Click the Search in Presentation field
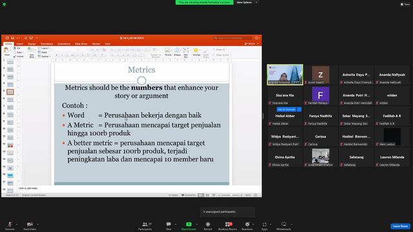This screenshot has width=413, height=232. click(233, 38)
